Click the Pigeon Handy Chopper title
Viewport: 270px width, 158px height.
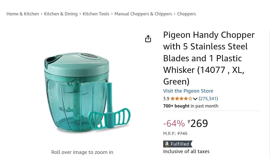click(x=209, y=58)
